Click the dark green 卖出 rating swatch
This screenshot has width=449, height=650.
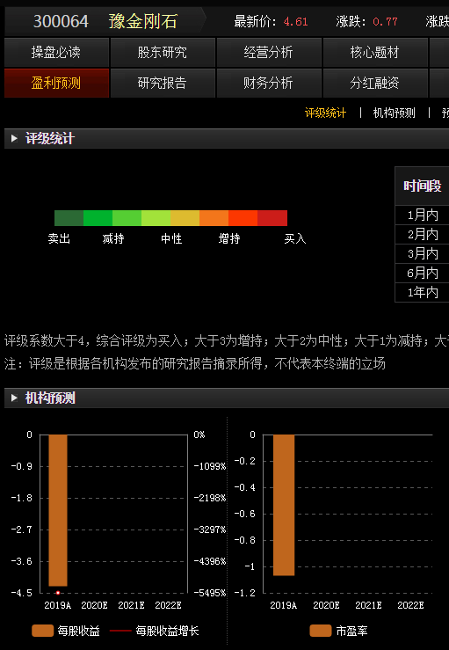click(69, 218)
